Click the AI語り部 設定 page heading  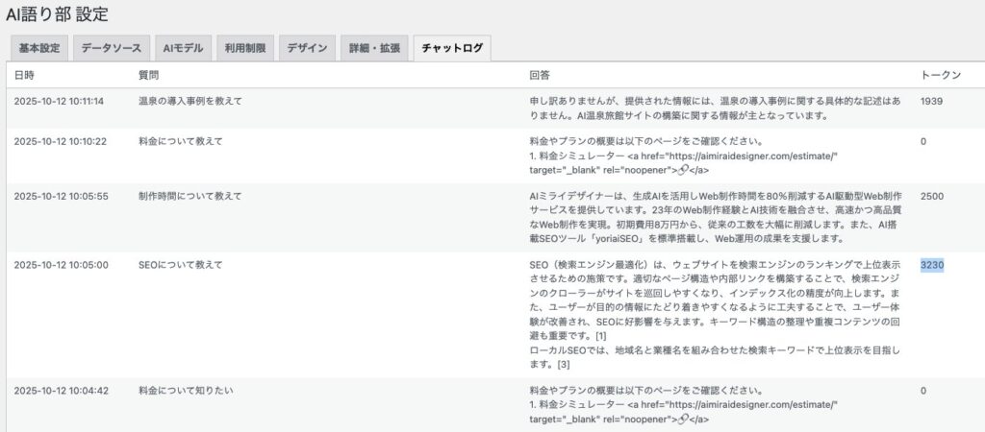[x=57, y=14]
